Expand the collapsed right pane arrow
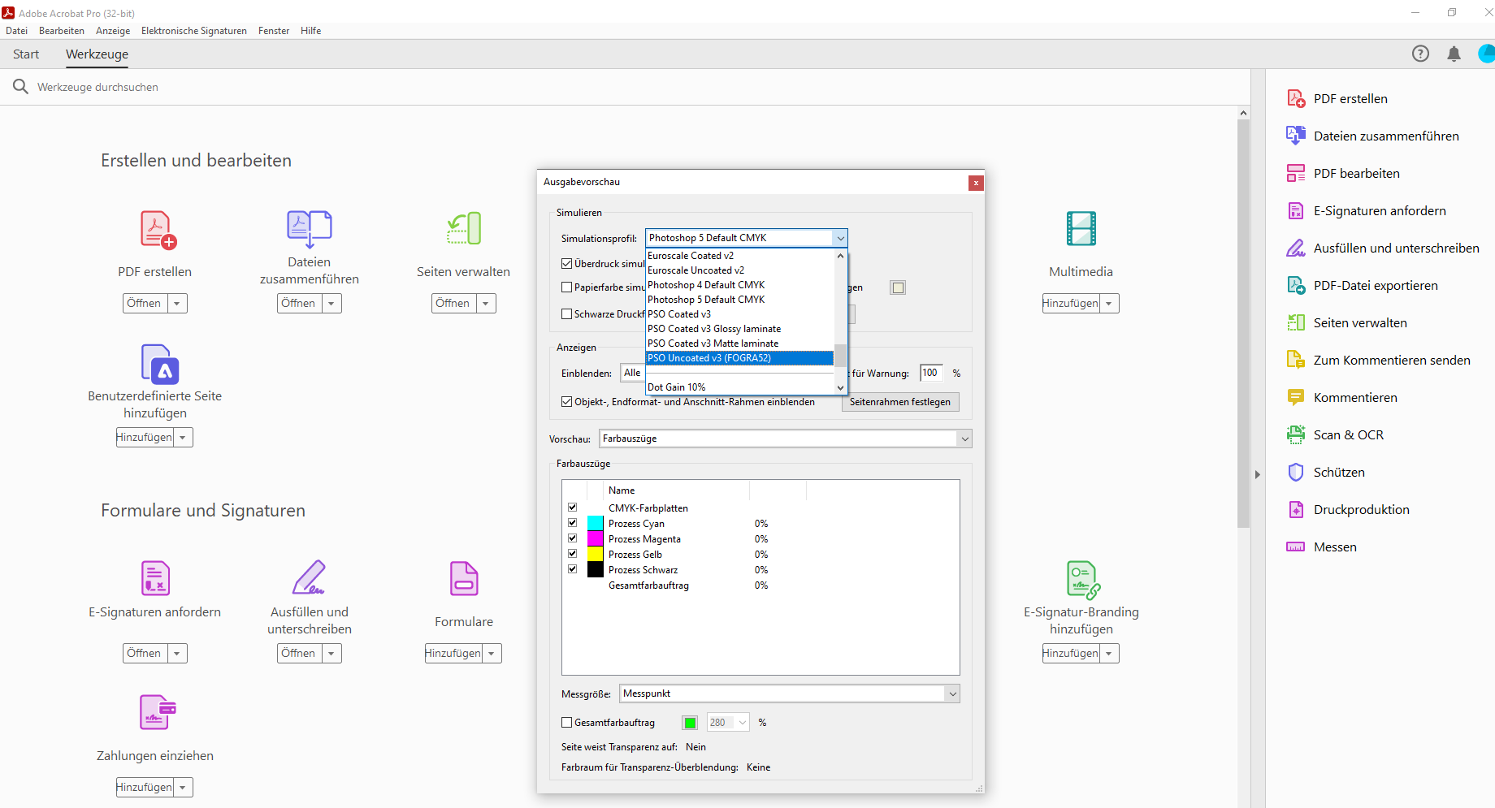The image size is (1495, 808). coord(1258,474)
